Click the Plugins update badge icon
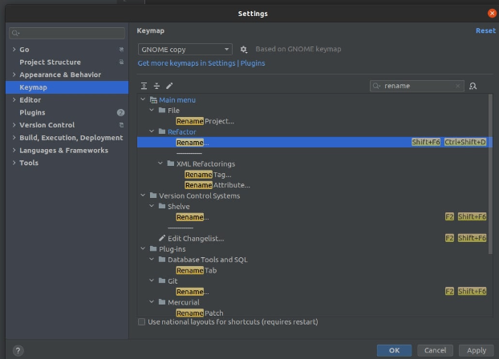Image resolution: width=499 pixels, height=359 pixels. coord(121,113)
